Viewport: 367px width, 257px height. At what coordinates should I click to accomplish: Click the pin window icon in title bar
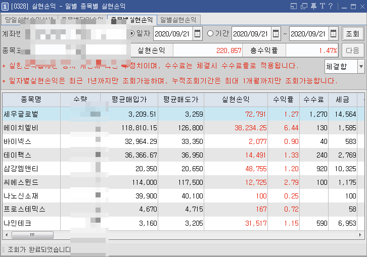(313, 7)
